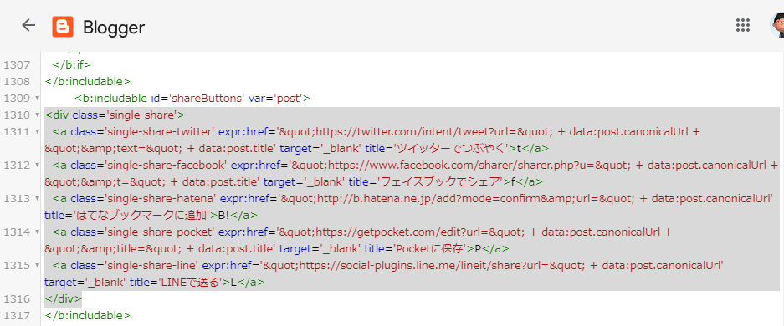Collapse fold arrow on line 1312
This screenshot has height=326, width=784.
point(38,166)
